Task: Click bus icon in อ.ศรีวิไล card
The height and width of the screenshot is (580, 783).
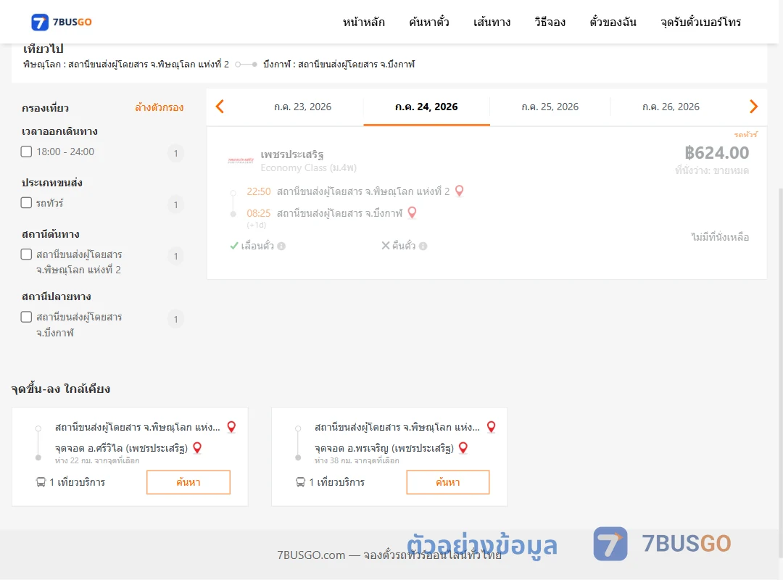Action: tap(41, 482)
